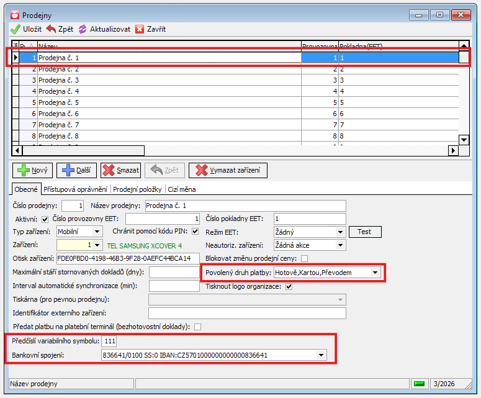Click the grid's vertical scrollbar down arrow

[x=463, y=140]
